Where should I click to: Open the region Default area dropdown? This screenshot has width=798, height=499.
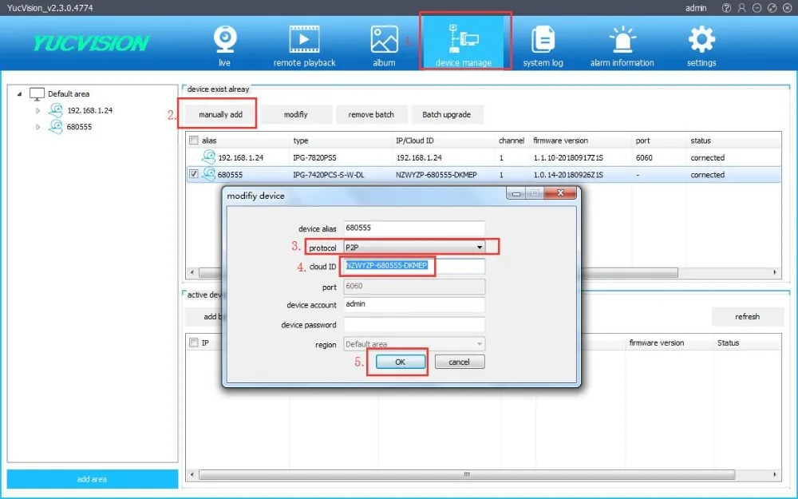pos(414,344)
